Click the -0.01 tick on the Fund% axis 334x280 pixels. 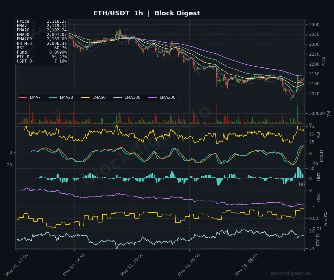[x=315, y=229]
